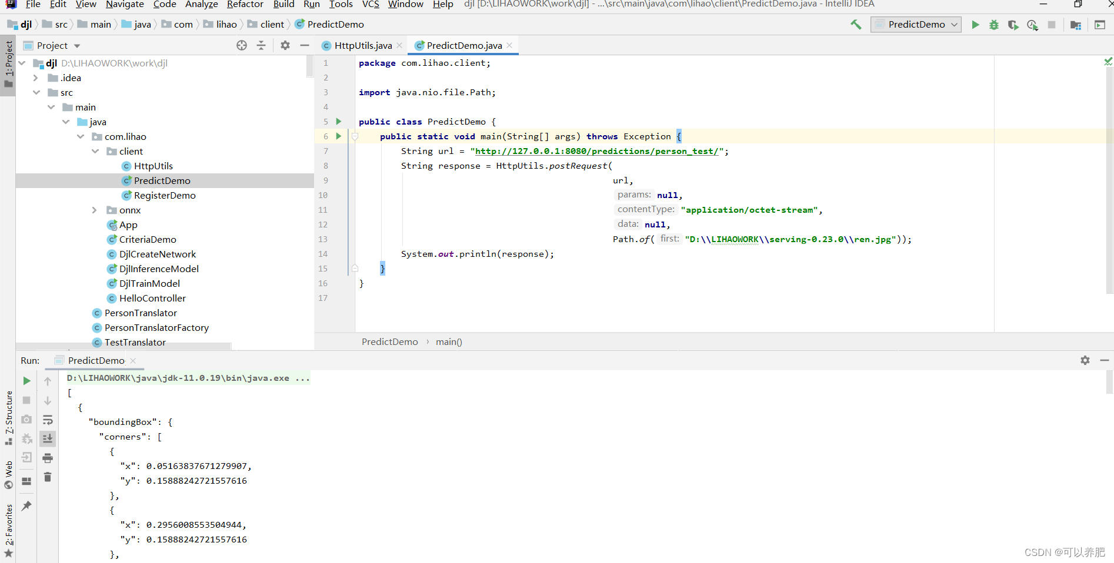Hide the Project tool window
Image resolution: width=1114 pixels, height=563 pixels.
[305, 45]
